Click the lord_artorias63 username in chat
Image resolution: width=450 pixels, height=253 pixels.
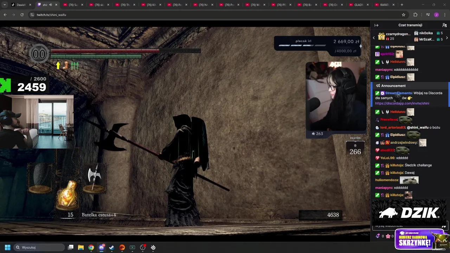(x=393, y=128)
